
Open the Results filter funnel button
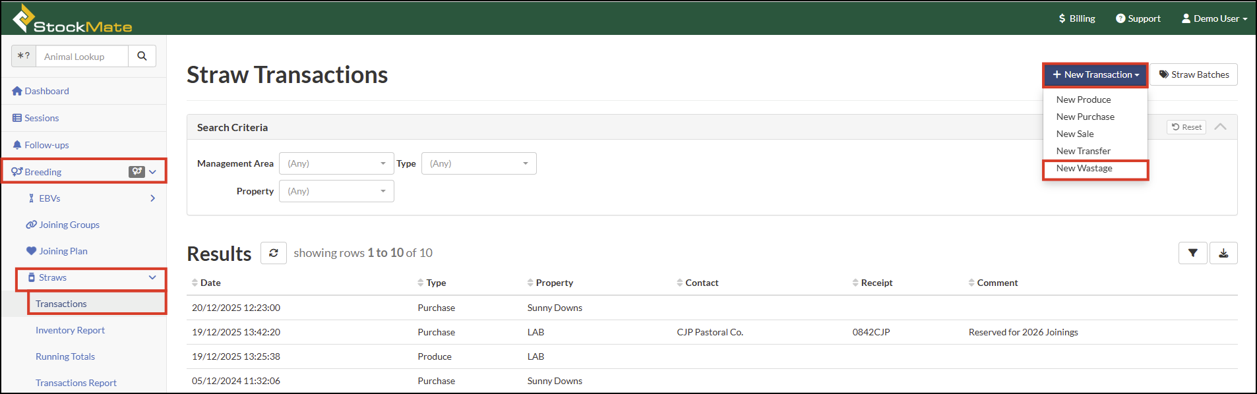pos(1193,253)
